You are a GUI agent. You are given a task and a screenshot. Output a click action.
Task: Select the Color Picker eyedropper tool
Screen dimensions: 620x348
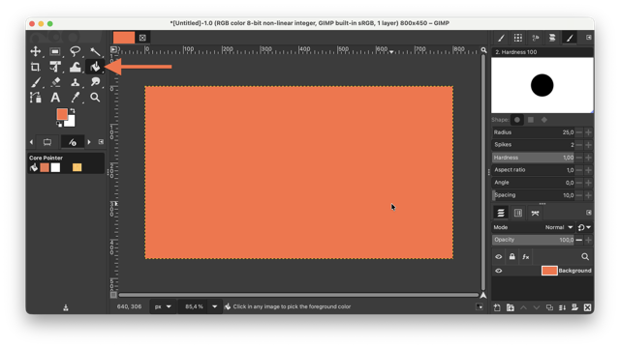tap(75, 98)
